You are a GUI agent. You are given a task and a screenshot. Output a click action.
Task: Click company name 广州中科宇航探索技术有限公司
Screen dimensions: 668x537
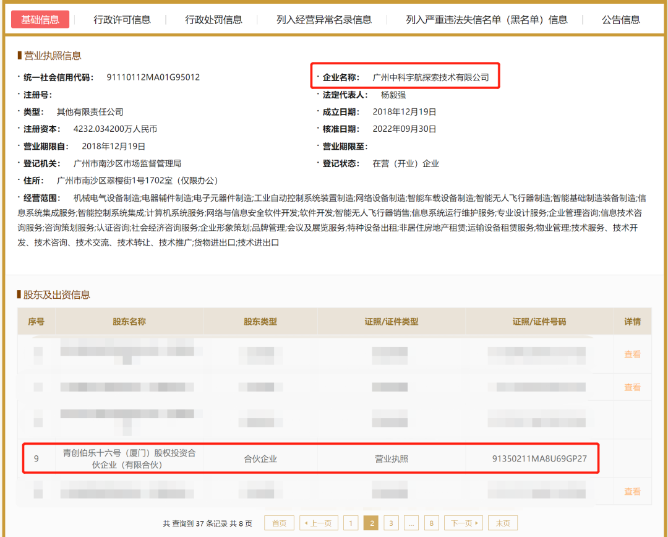point(430,77)
